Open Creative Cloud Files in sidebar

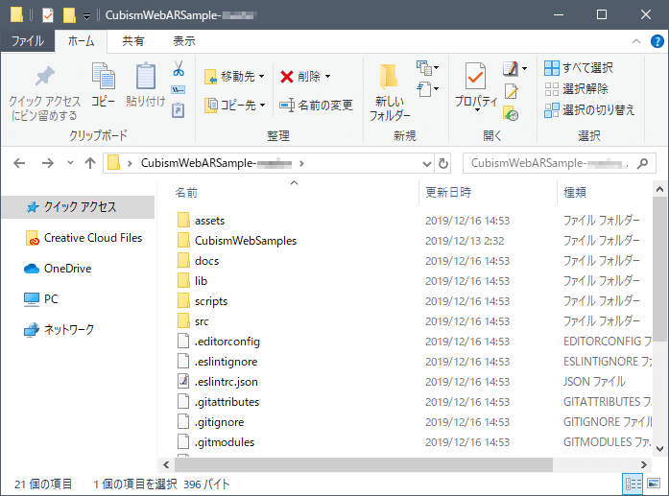84,238
